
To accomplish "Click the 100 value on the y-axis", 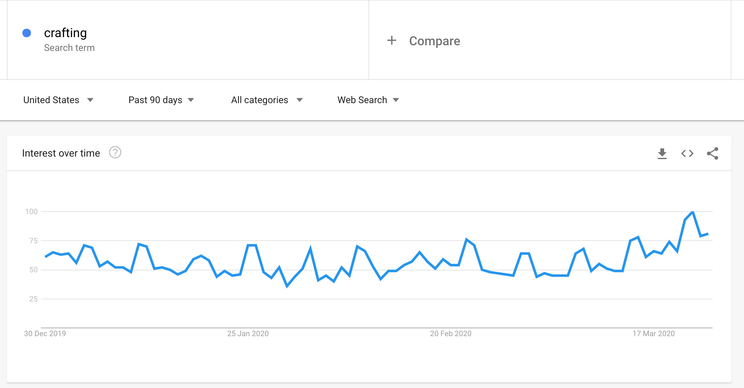I will 31,212.
